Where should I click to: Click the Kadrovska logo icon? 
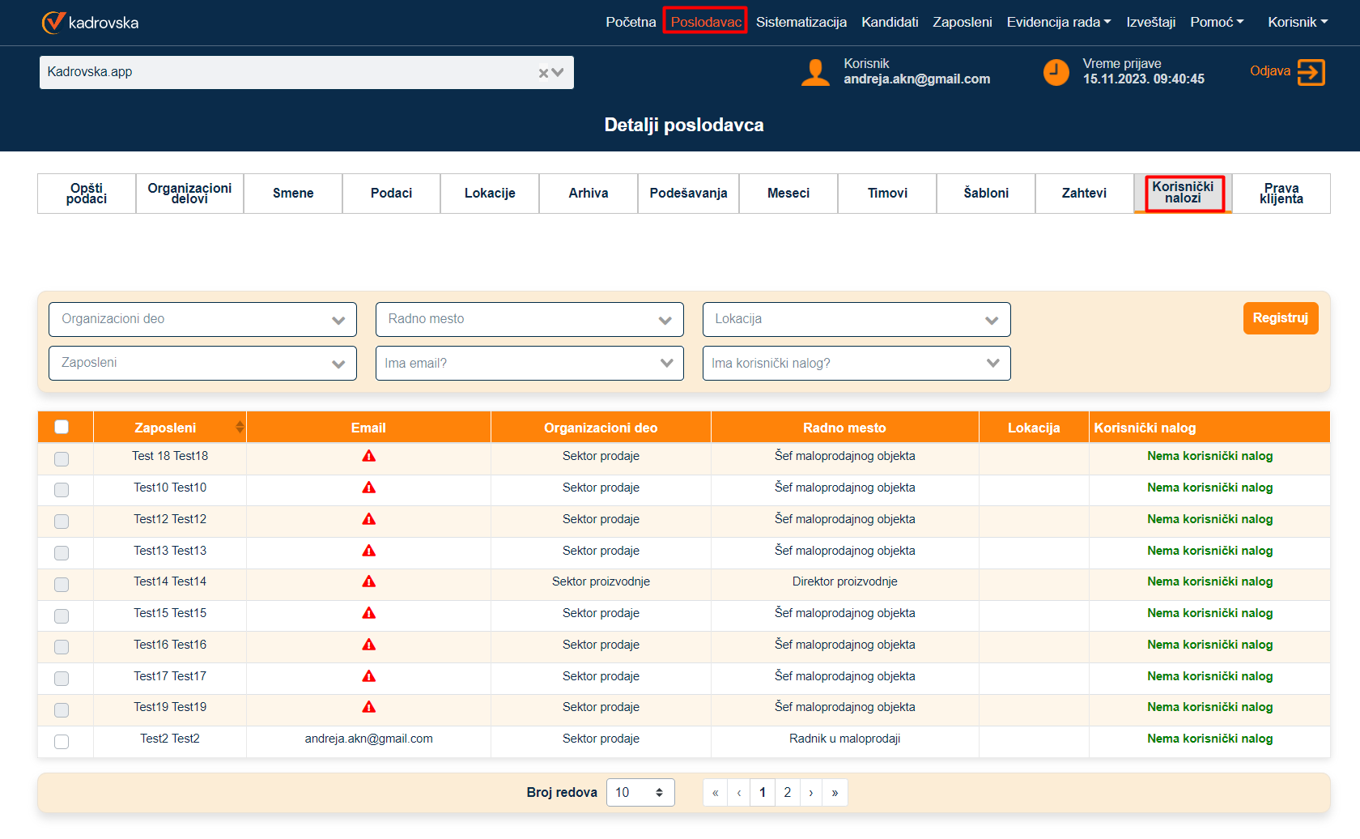coord(53,23)
